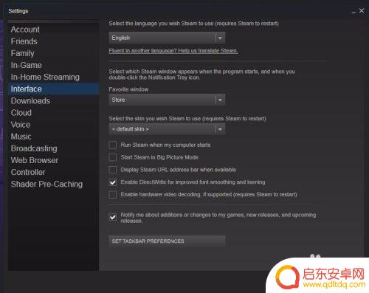Image resolution: width=369 pixels, height=293 pixels.
Task: Open the default skin dropdown
Action: 167,129
